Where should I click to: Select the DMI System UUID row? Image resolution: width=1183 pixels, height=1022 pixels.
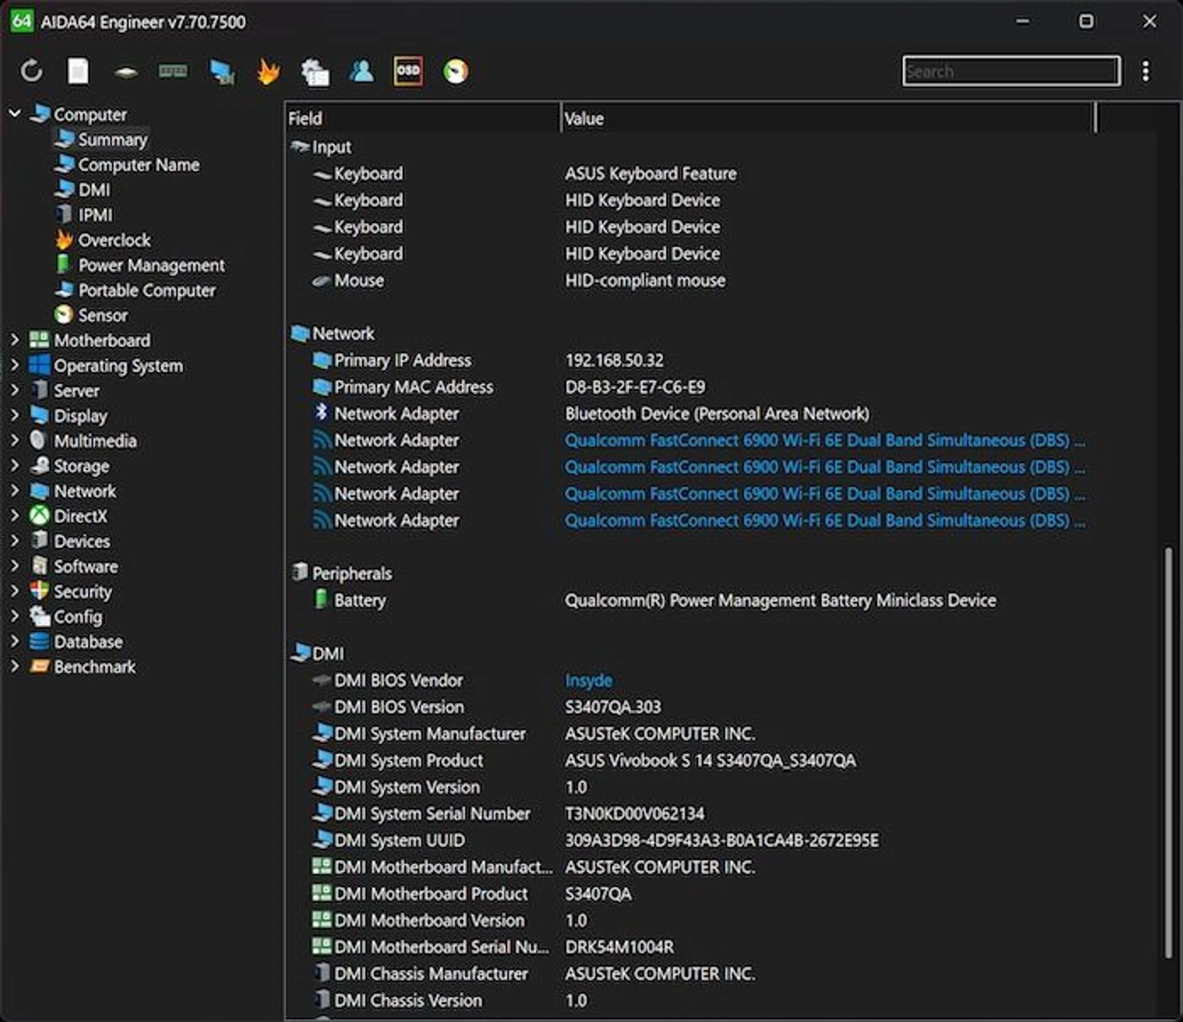click(690, 840)
